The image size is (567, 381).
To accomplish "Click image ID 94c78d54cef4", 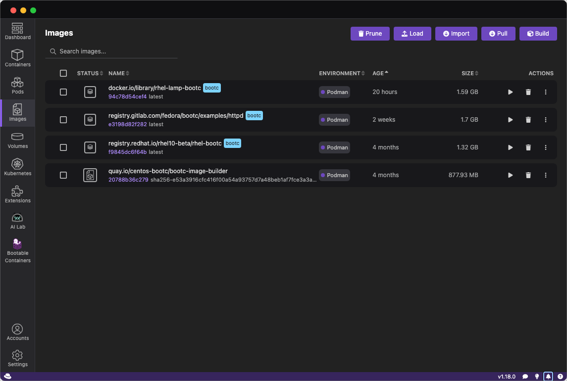I will [x=127, y=96].
